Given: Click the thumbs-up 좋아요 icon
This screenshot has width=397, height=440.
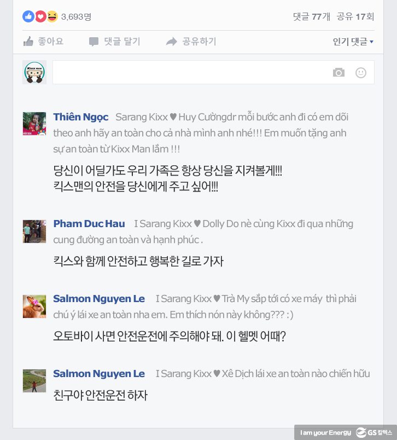Looking at the screenshot, I should point(28,41).
